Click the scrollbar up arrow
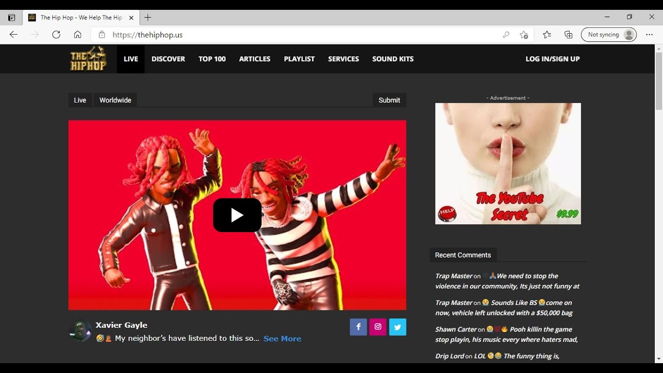This screenshot has width=663, height=373. tap(659, 49)
